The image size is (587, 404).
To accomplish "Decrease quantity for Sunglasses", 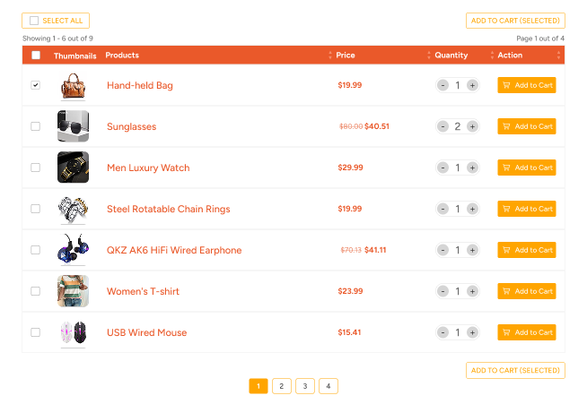I will [442, 126].
